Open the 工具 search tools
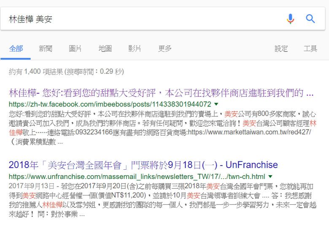Image resolution: width=329 pixels, height=228 pixels. (310, 49)
